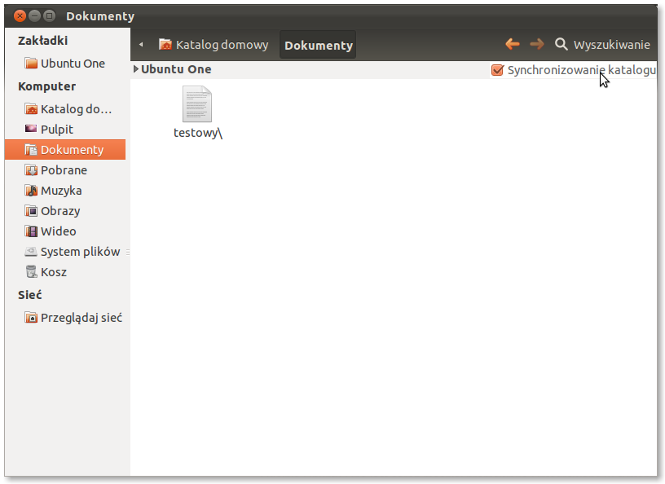Click the Wideo sidebar label
Screen dimensions: 665x484
tap(58, 231)
